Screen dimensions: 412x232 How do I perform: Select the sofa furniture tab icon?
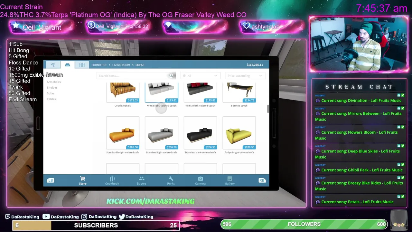point(67,65)
